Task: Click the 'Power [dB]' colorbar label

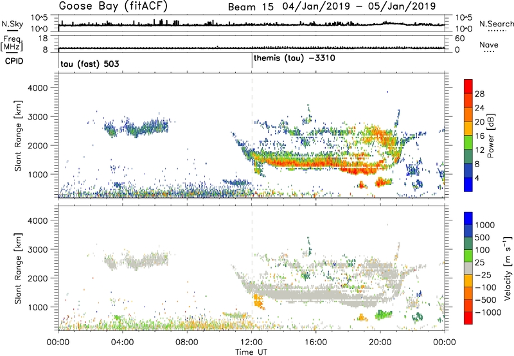Action: 490,136
